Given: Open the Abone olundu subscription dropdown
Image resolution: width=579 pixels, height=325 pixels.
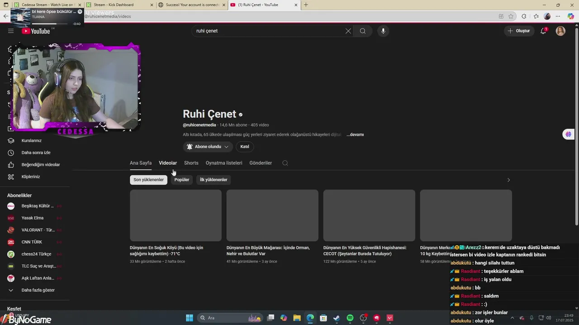Looking at the screenshot, I should point(208,147).
